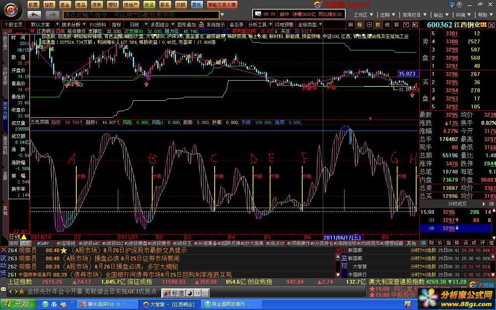Click the network monitor icon in title bar
This screenshot has width=496, height=310.
click(x=452, y=4)
